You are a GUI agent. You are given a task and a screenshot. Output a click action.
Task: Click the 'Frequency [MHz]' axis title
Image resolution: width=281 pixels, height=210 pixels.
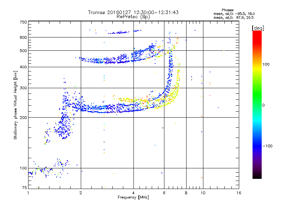(x=133, y=197)
